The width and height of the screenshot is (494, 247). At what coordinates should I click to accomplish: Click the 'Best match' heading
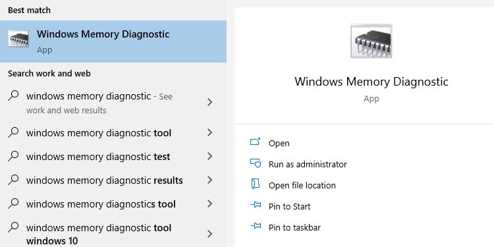click(29, 11)
